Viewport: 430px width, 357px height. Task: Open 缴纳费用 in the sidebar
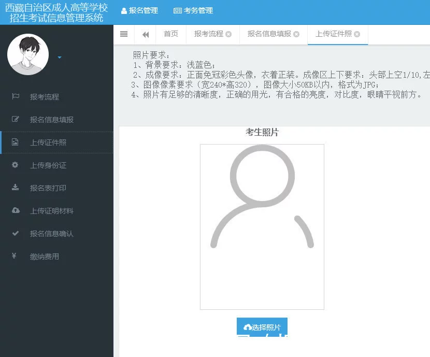pyautogui.click(x=45, y=256)
